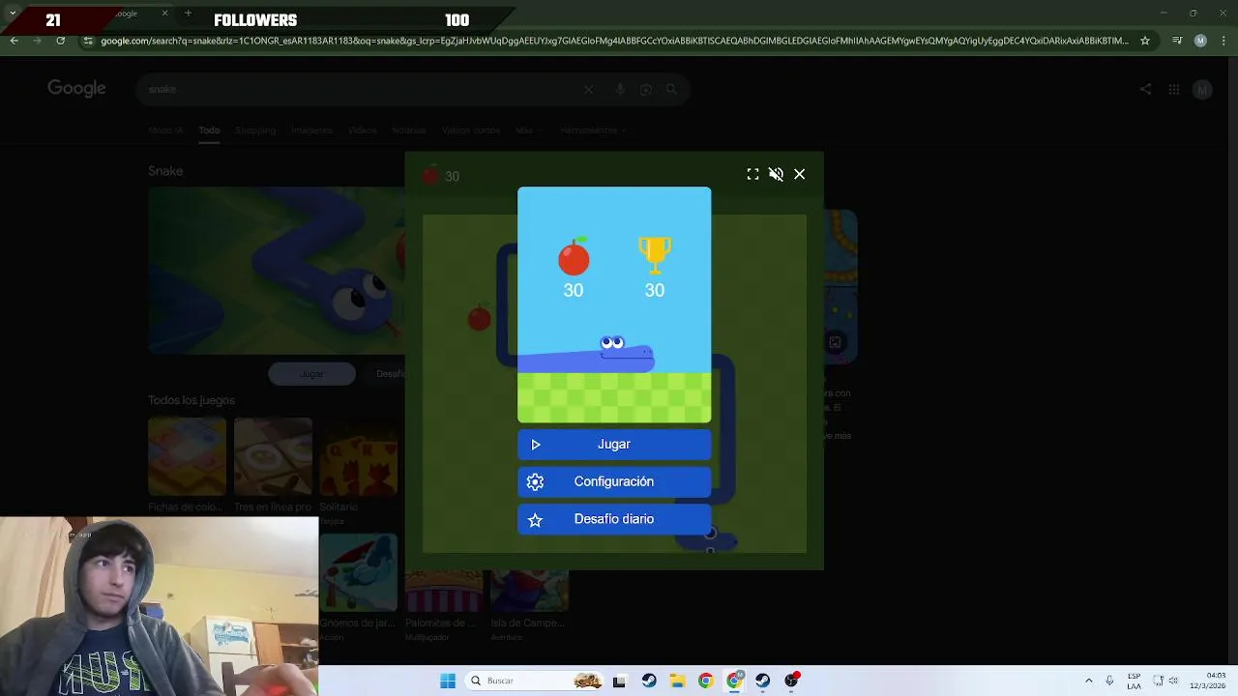Show hidden system tray icons
The image size is (1238, 696).
pos(1088,681)
